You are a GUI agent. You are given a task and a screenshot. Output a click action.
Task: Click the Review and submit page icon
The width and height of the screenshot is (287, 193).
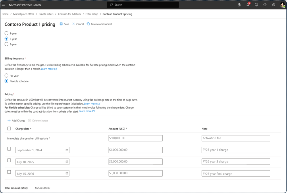click(88, 24)
